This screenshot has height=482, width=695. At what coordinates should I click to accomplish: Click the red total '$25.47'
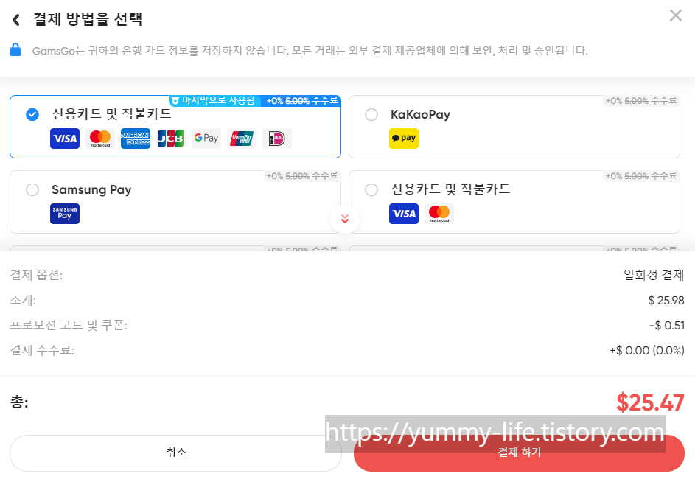(650, 402)
